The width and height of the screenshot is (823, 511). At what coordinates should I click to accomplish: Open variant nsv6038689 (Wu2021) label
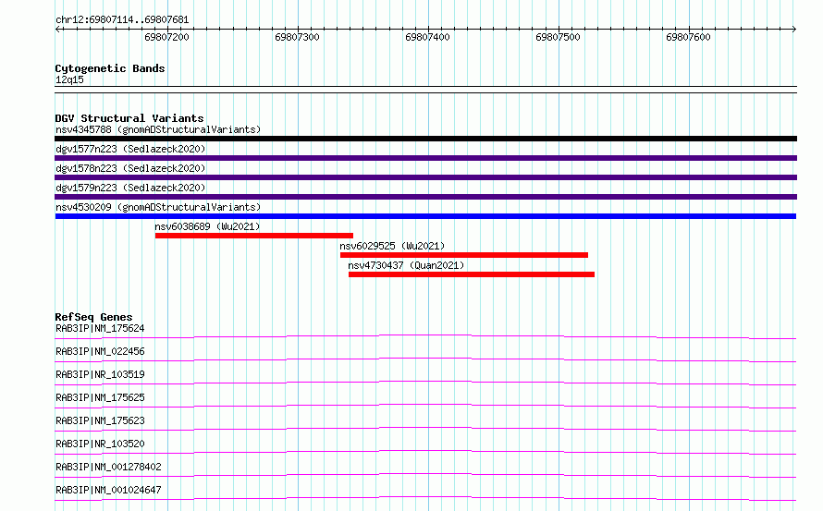[x=207, y=226]
